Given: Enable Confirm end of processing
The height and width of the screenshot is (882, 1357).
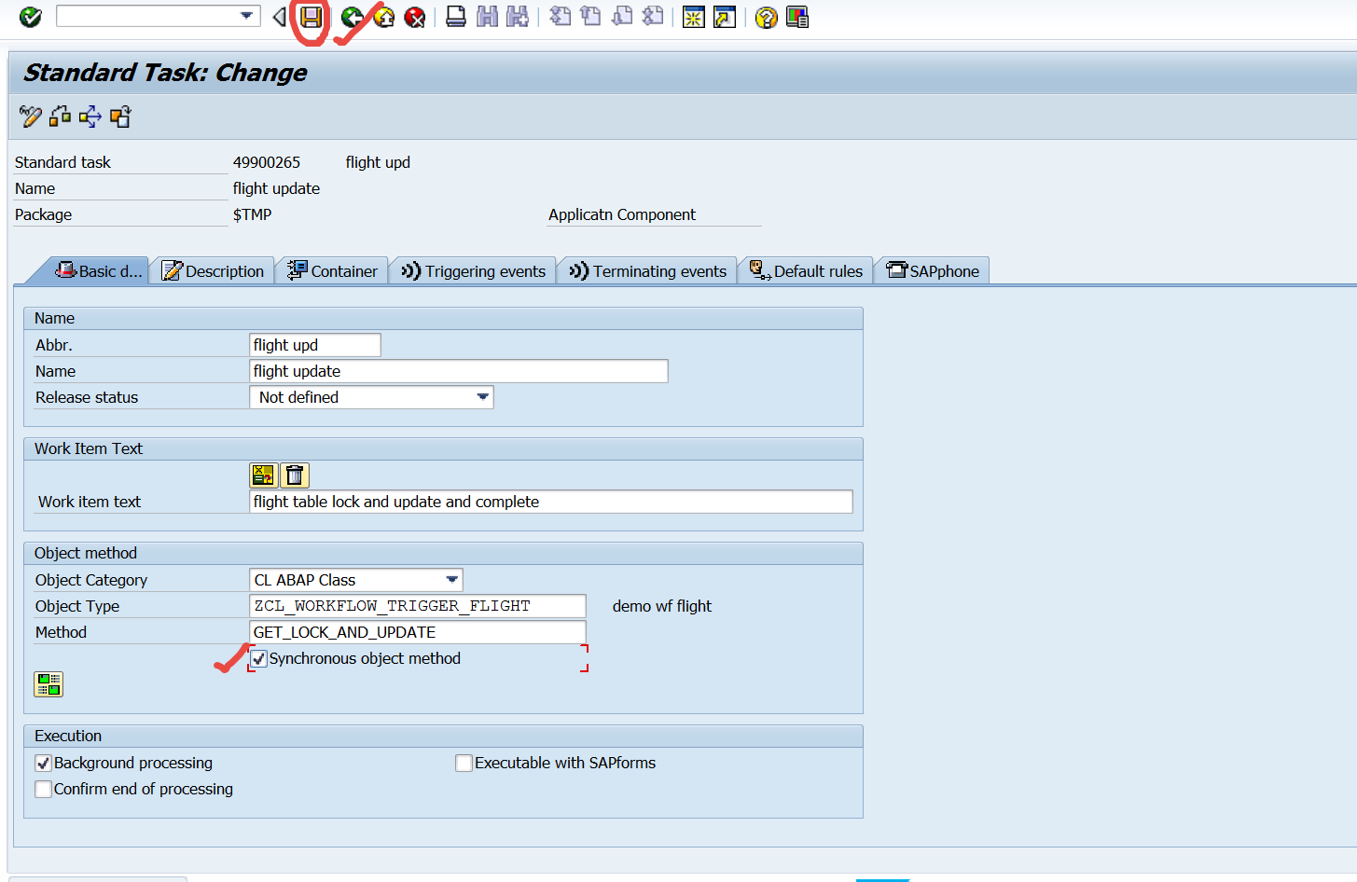Looking at the screenshot, I should click(x=42, y=789).
